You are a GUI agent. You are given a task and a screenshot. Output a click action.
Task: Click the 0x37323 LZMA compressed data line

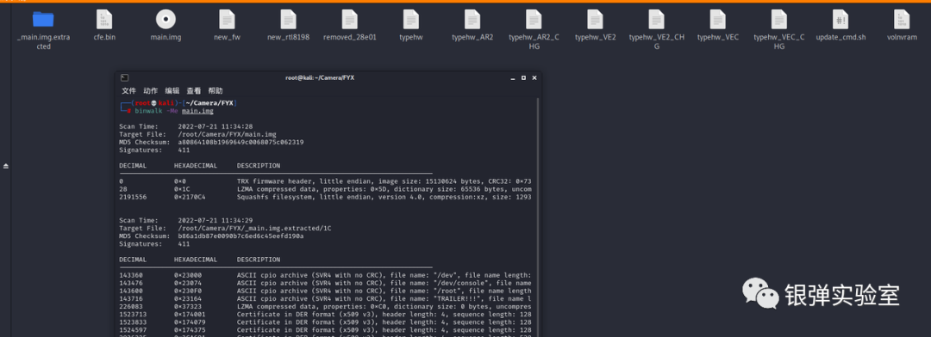point(325,306)
